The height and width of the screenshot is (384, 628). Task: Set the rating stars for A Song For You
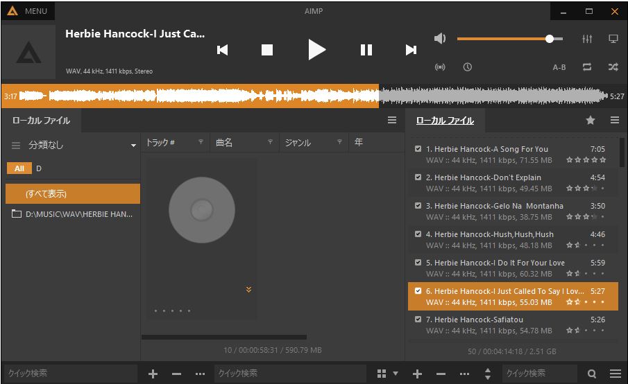click(x=586, y=160)
